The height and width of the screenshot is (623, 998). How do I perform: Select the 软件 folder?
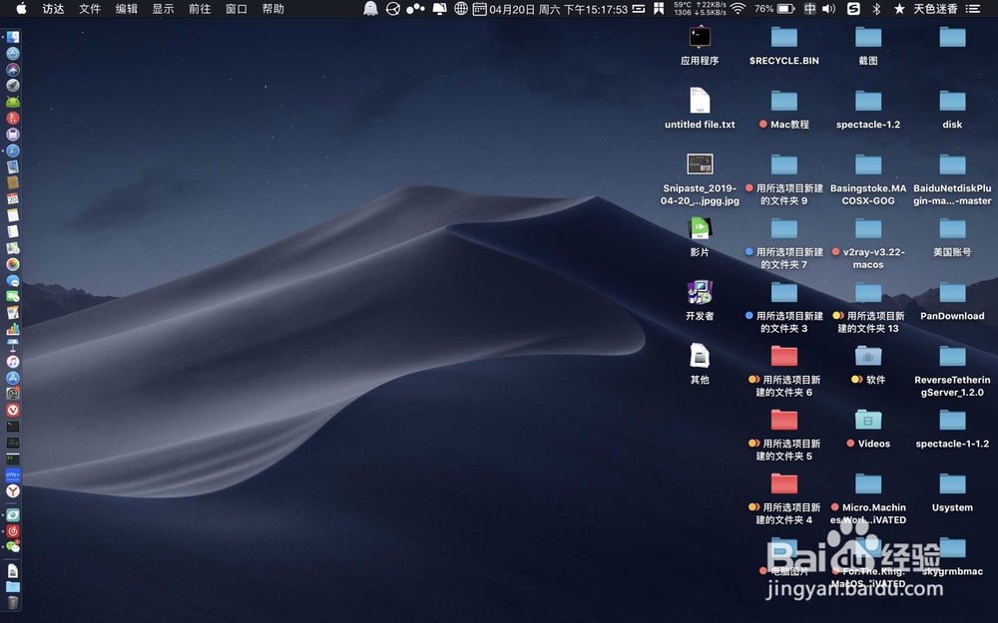click(868, 365)
